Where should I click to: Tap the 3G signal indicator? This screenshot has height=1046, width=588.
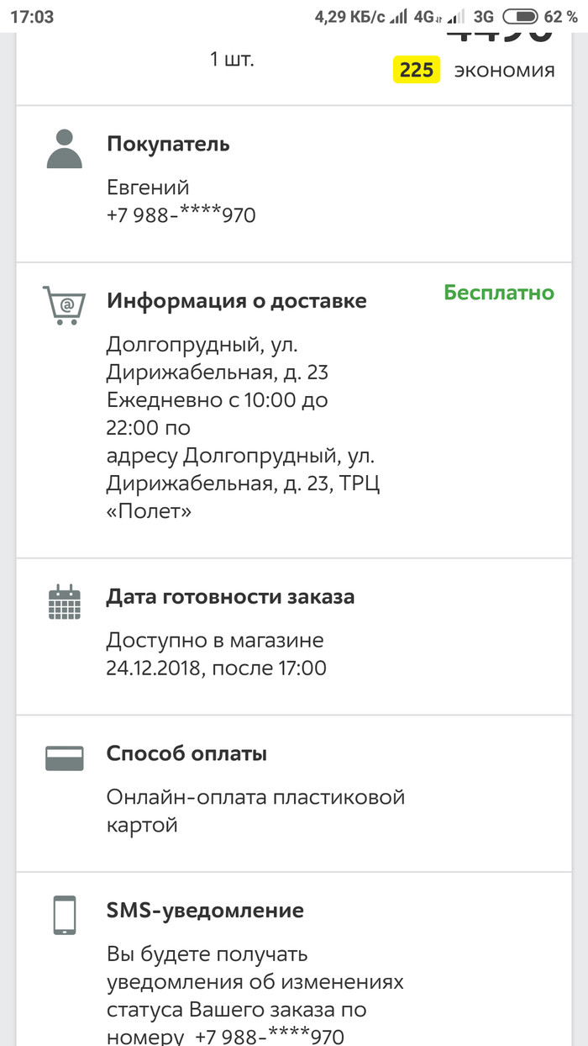pos(483,16)
